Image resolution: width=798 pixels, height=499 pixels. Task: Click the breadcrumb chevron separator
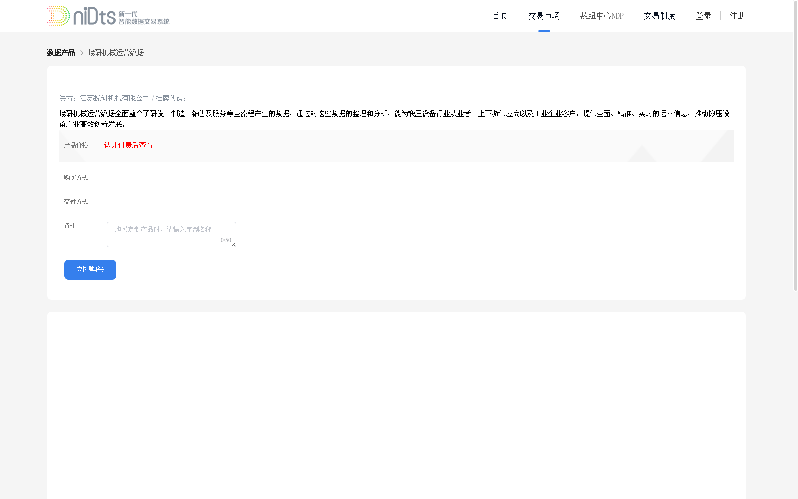(82, 53)
